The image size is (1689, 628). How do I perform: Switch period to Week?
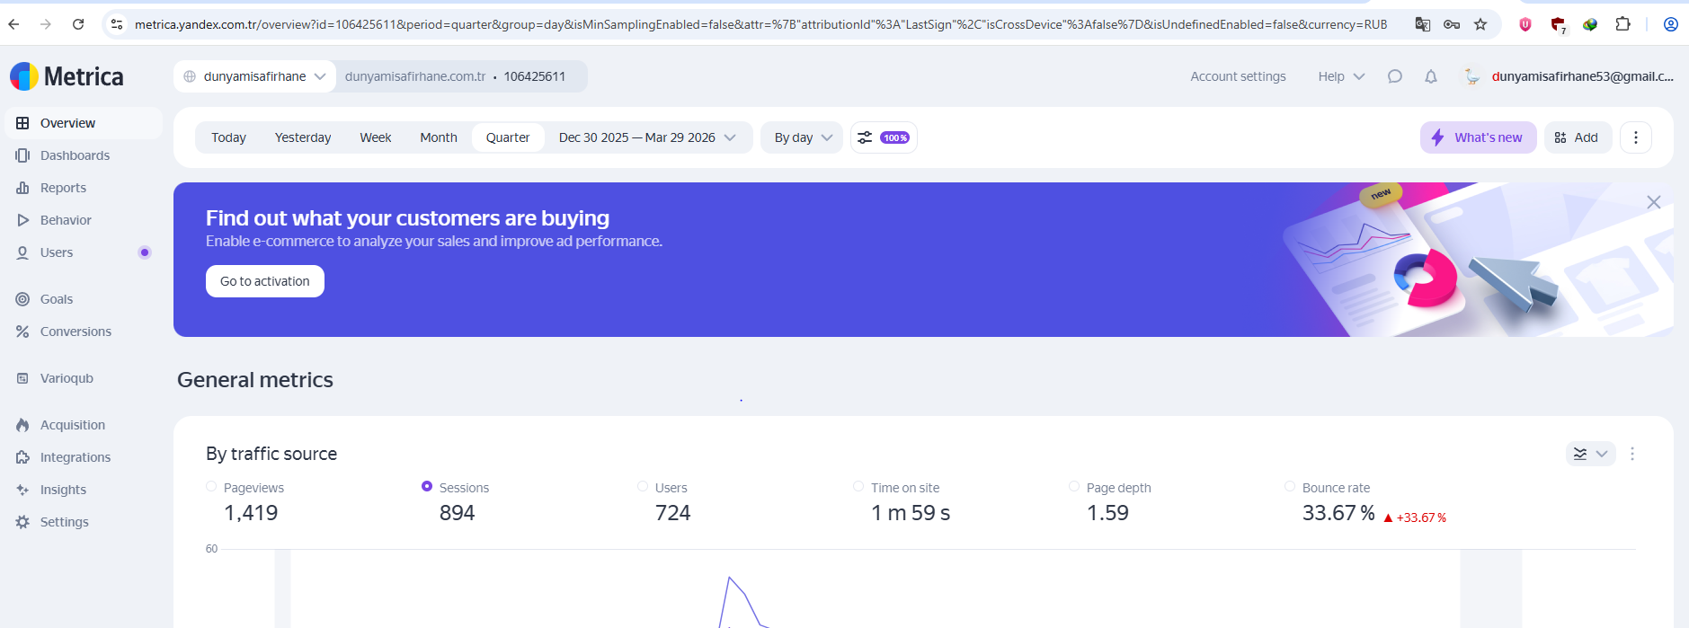point(376,137)
